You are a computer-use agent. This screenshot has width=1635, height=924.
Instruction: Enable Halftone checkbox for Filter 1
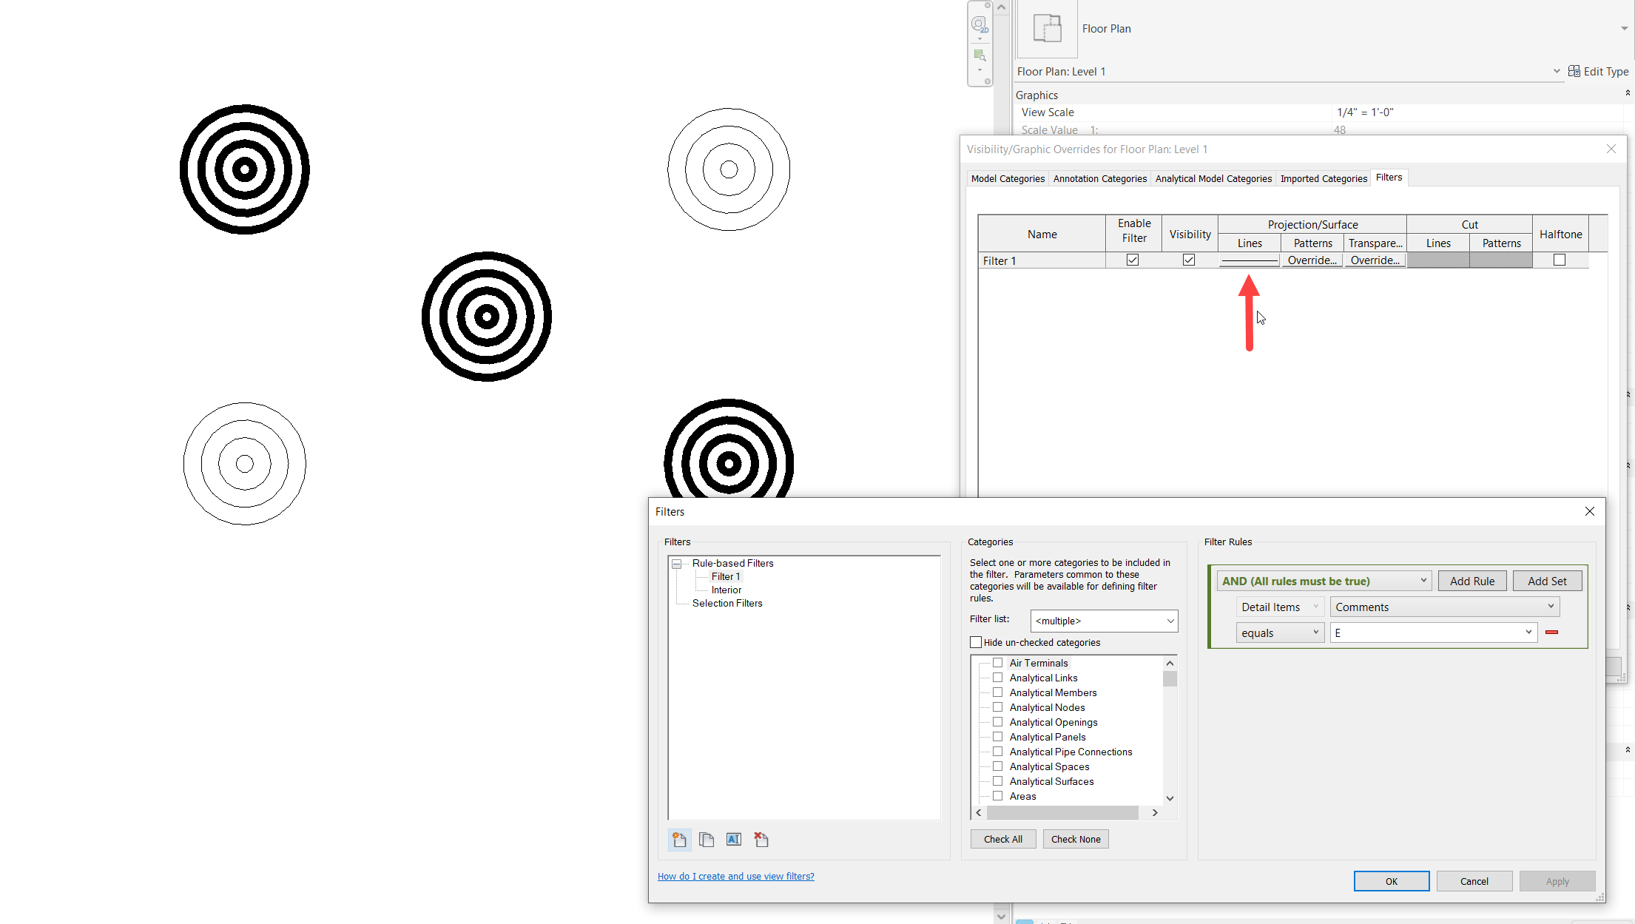click(x=1560, y=260)
